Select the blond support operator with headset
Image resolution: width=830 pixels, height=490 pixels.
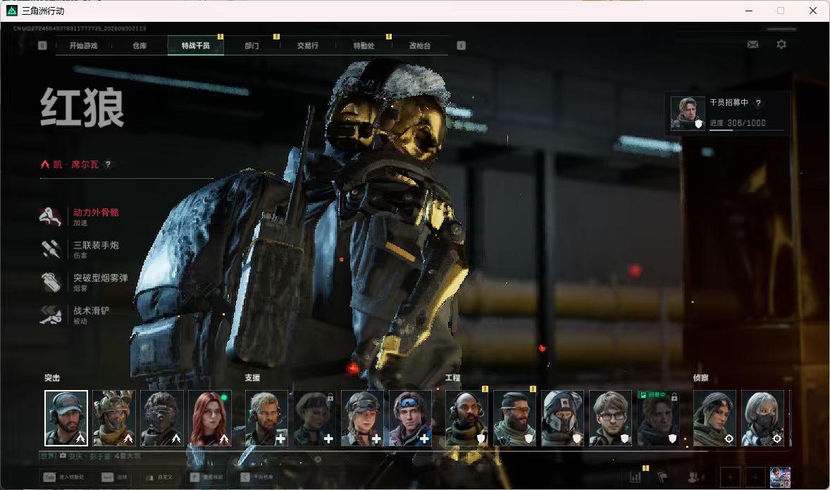pyautogui.click(x=266, y=418)
